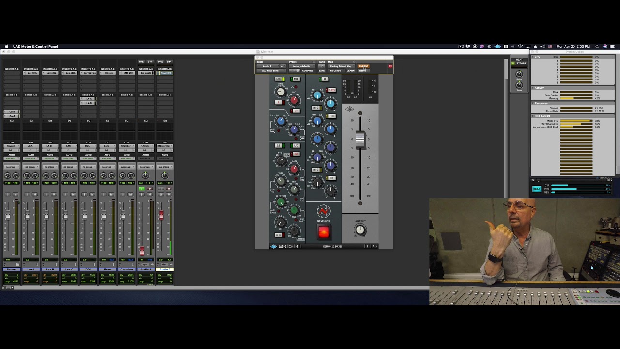Click the green gate RGE knob
This screenshot has width=620, height=349.
(280, 202)
